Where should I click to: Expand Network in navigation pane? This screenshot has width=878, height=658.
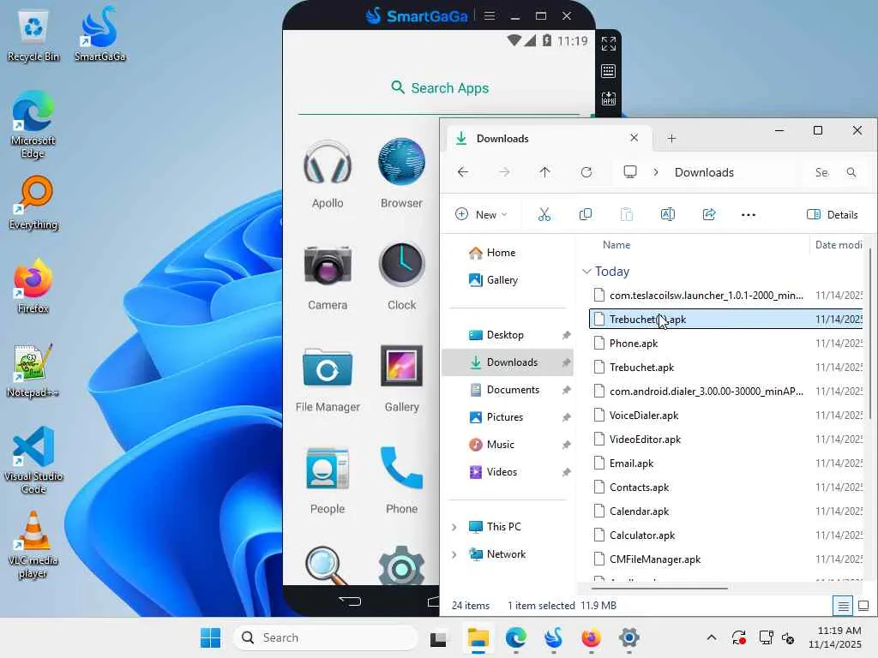coord(454,554)
